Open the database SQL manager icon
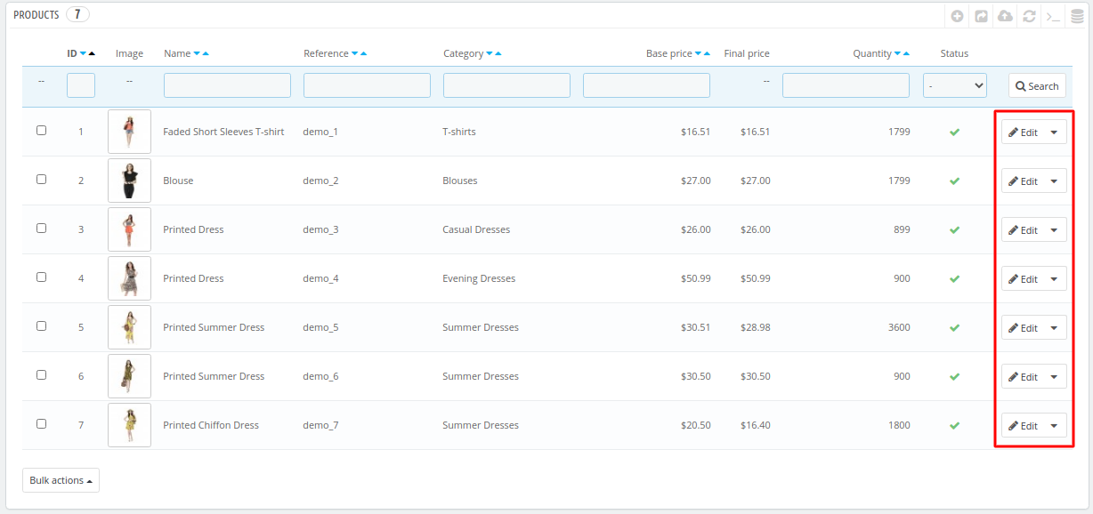The width and height of the screenshot is (1093, 514). pyautogui.click(x=1077, y=16)
